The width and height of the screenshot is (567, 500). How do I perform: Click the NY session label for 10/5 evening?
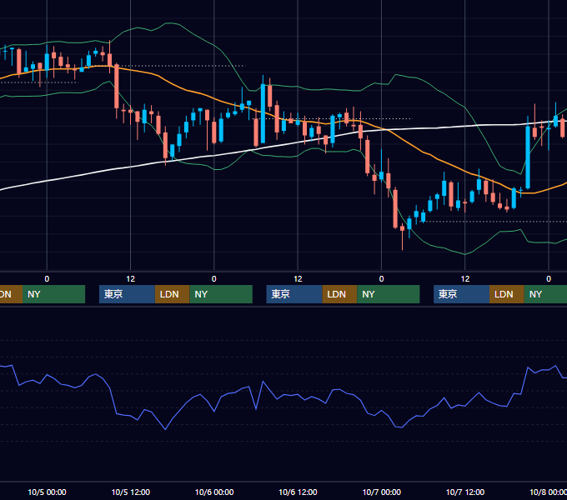tap(221, 294)
